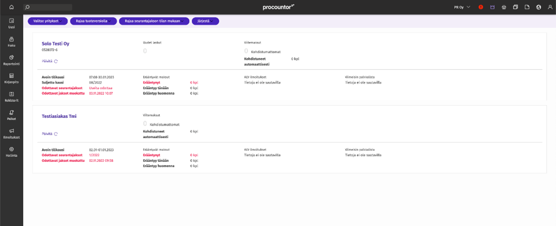Open the Solo Testi Oy company link
The width and height of the screenshot is (556, 226).
(x=55, y=43)
